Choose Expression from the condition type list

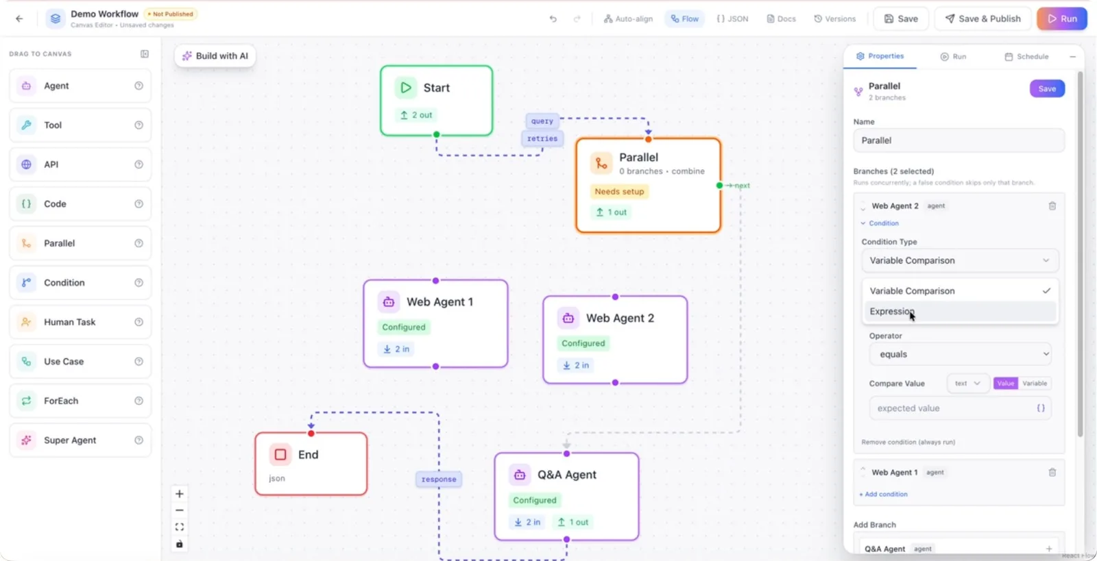[x=959, y=312]
